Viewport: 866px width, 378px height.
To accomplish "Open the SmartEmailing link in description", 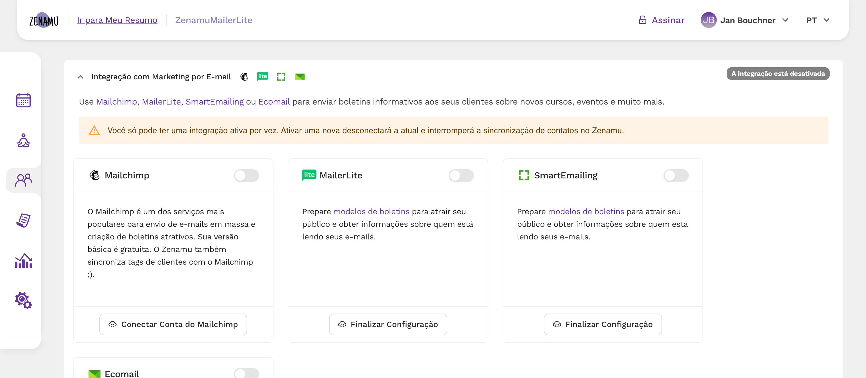I will pyautogui.click(x=214, y=102).
